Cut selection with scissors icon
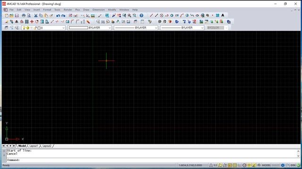 pos(36,15)
